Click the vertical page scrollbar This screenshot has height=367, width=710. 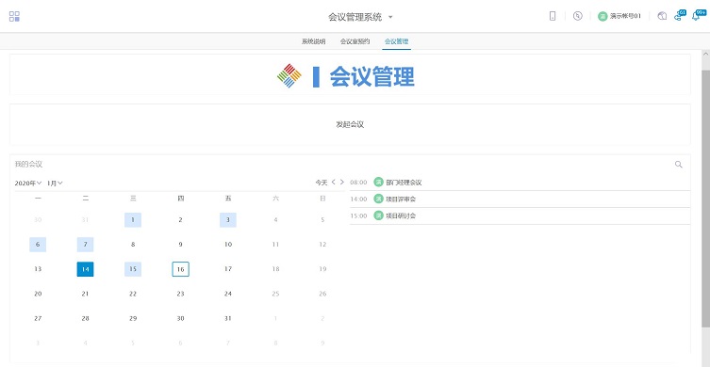pyautogui.click(x=705, y=199)
